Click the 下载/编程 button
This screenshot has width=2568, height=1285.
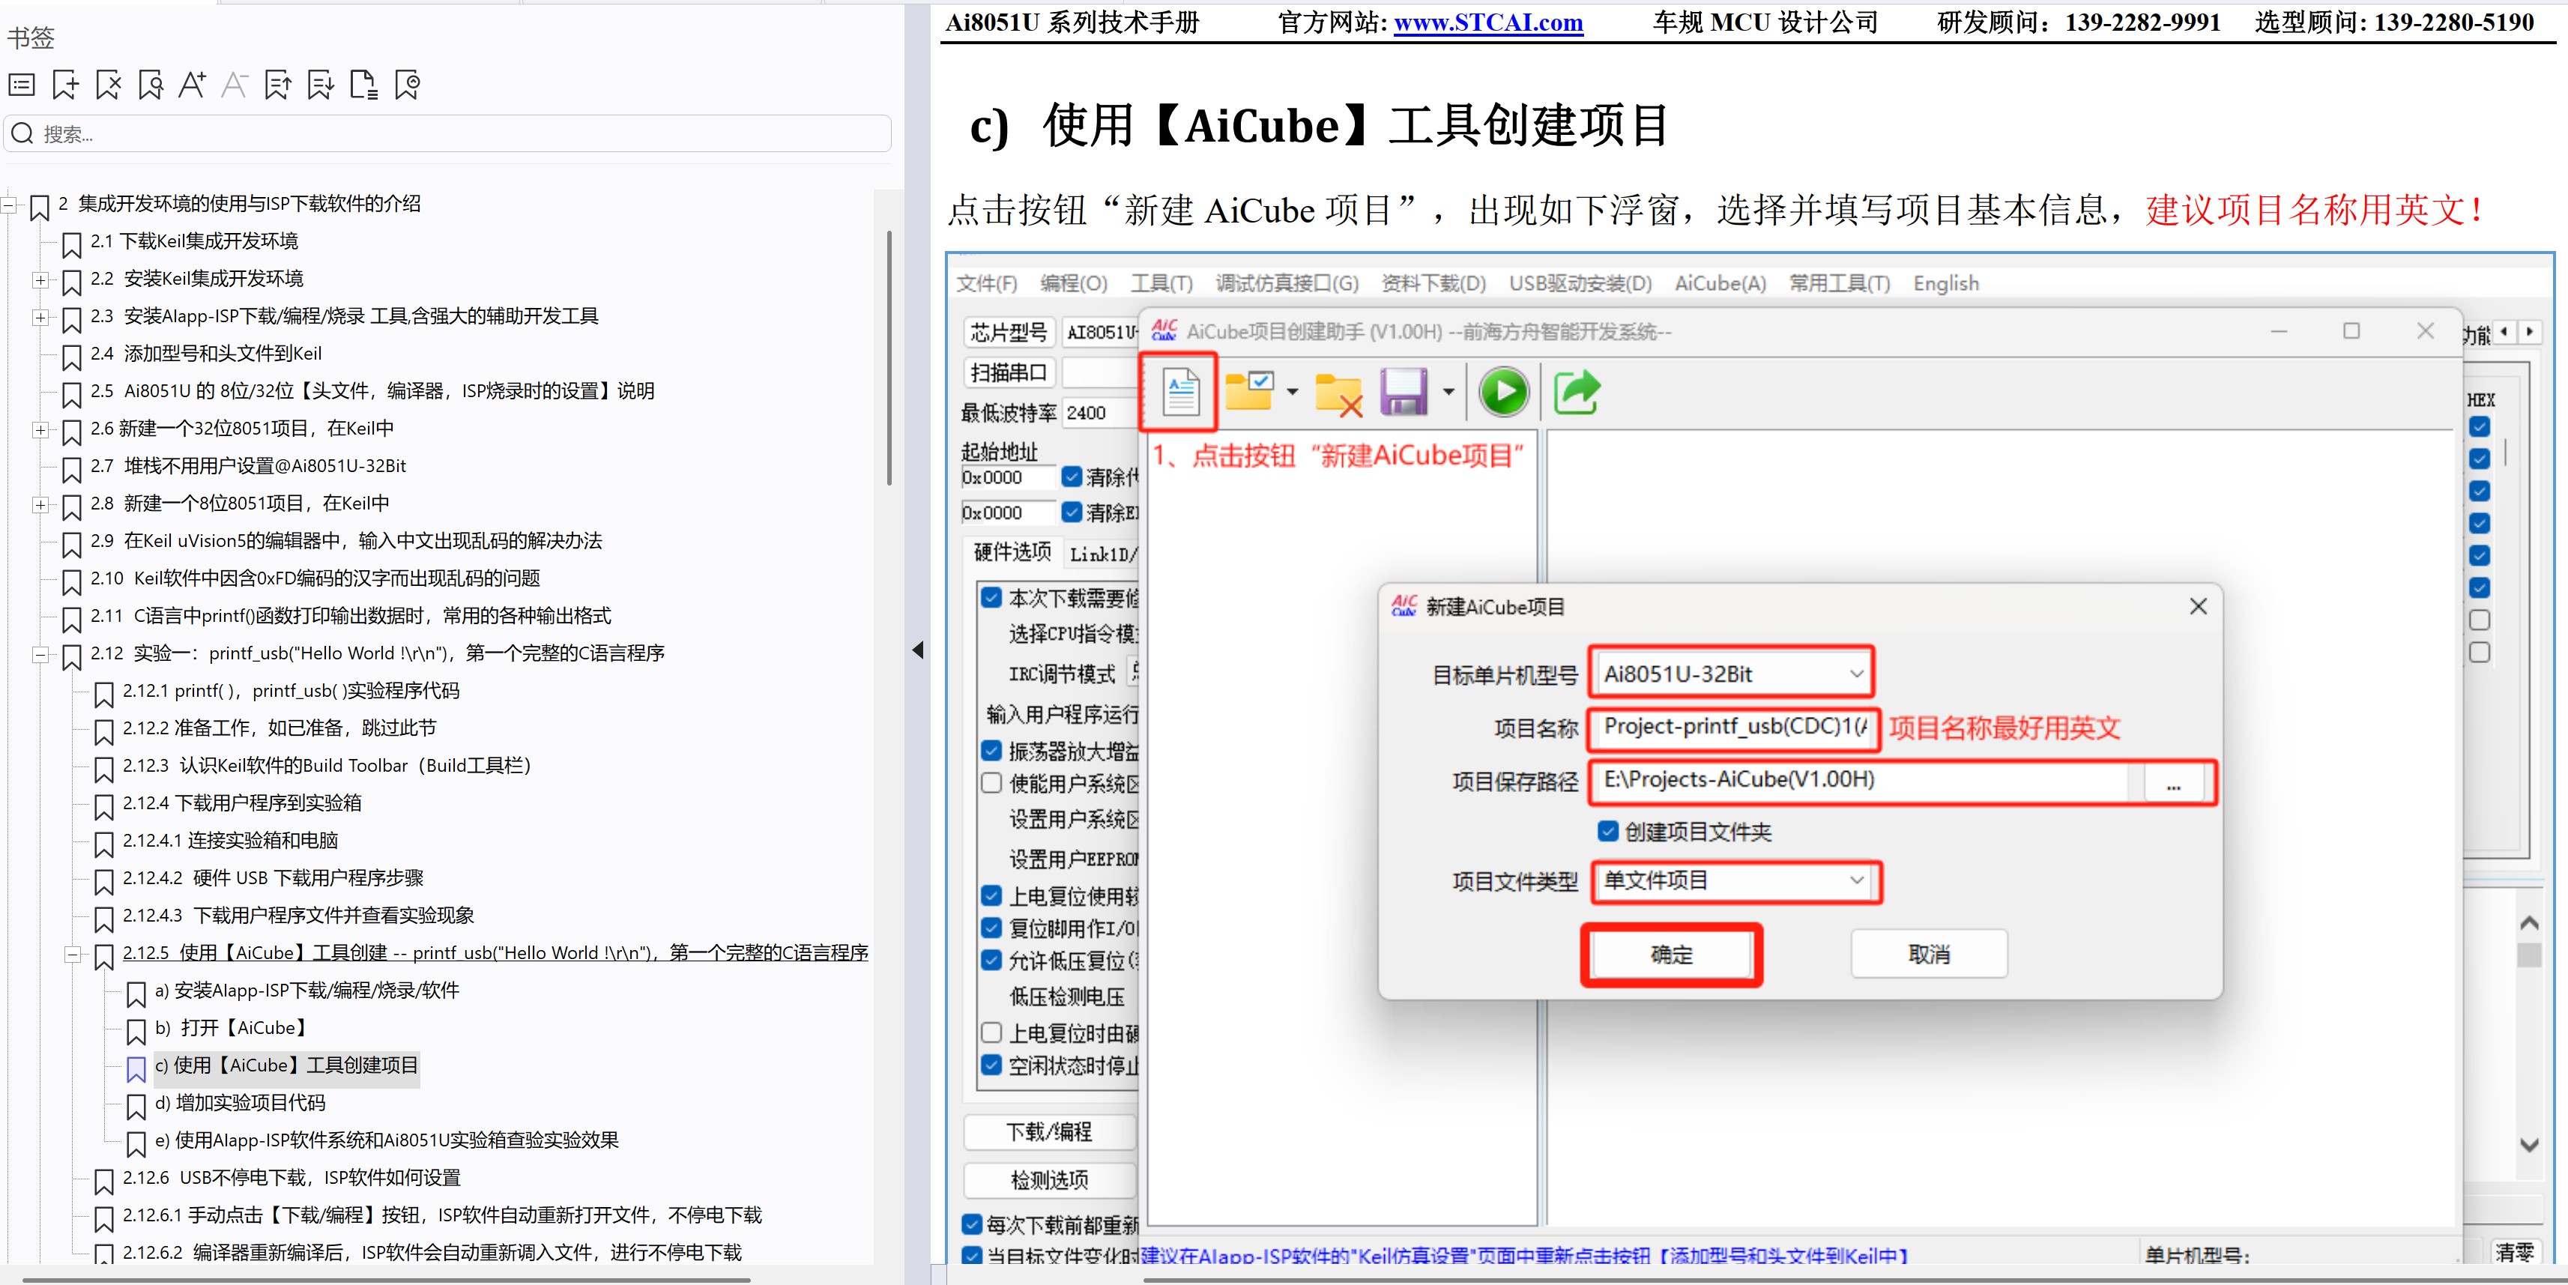tap(1049, 1131)
